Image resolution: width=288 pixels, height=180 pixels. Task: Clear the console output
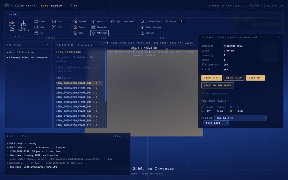pos(118,136)
